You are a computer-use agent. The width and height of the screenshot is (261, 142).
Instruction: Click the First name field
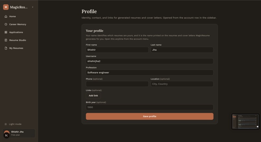117,50
